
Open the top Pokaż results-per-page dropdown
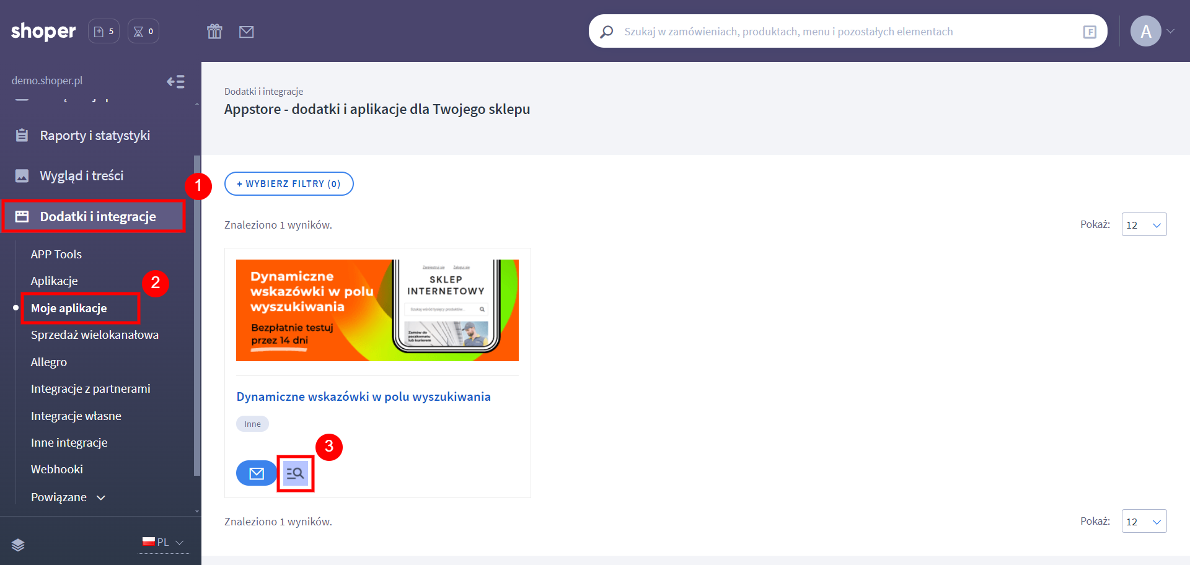click(1144, 225)
